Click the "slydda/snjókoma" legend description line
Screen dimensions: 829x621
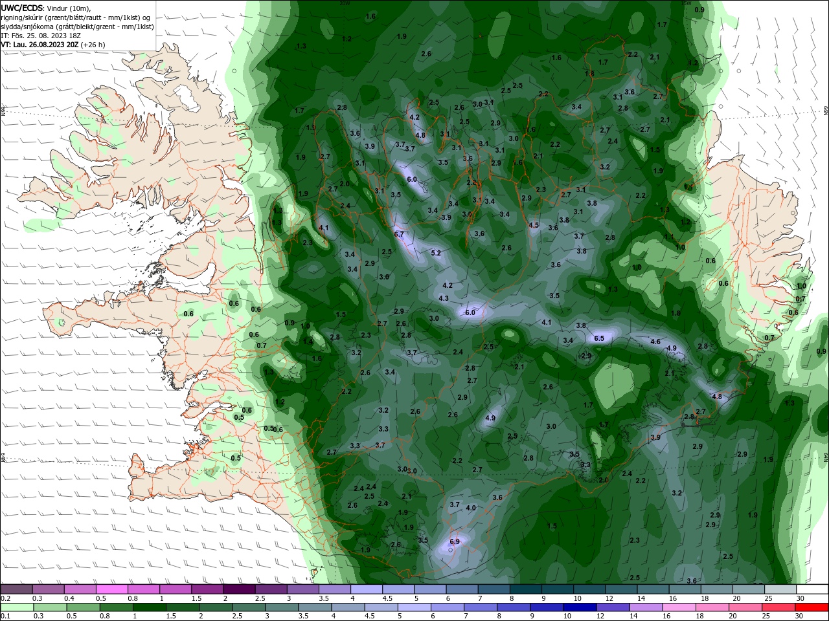click(77, 27)
